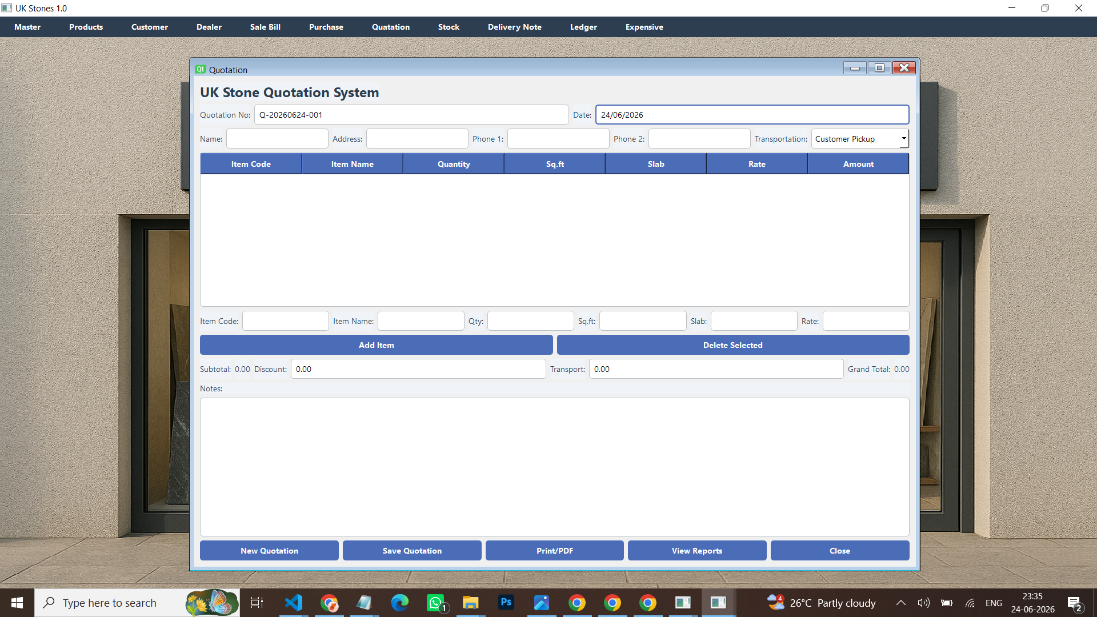Click the Task View icon
This screenshot has height=617, width=1097.
pos(257,603)
